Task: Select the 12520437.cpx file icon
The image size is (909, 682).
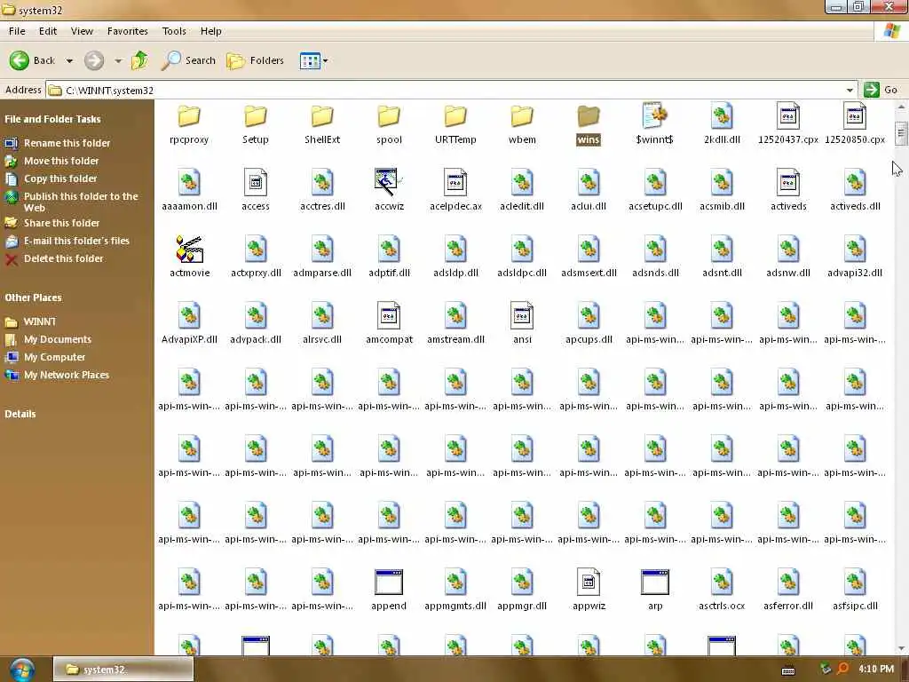Action: 788,115
